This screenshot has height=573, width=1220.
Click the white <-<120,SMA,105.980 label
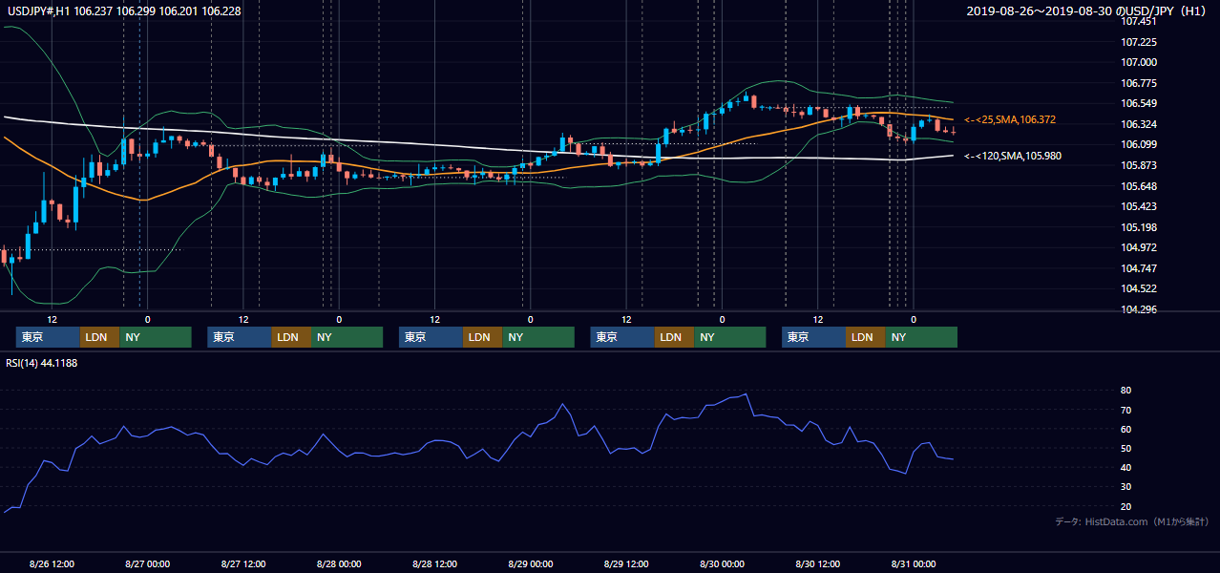point(1013,156)
